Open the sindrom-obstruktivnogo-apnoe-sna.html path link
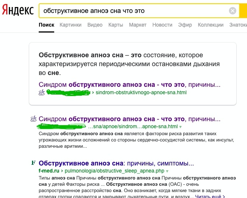 [141, 92]
